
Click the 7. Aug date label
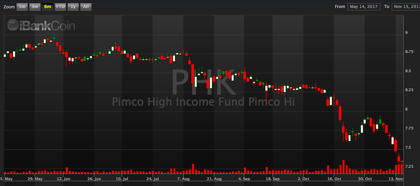183,179
